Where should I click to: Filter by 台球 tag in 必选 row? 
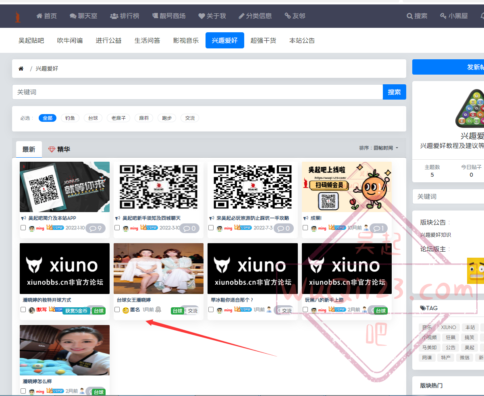coord(93,118)
